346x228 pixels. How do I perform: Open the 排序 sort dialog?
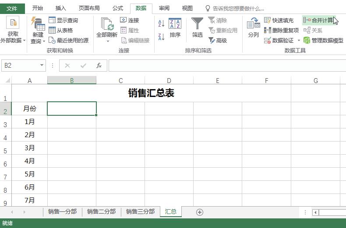(x=175, y=28)
